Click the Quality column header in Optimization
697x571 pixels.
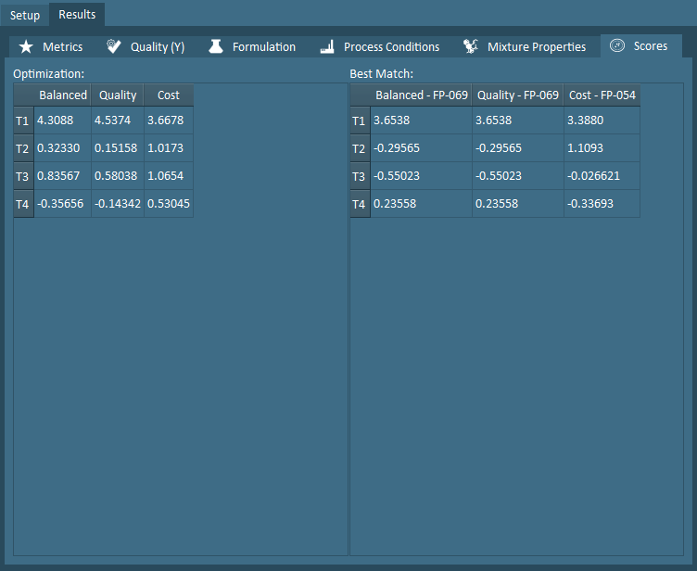coord(118,95)
